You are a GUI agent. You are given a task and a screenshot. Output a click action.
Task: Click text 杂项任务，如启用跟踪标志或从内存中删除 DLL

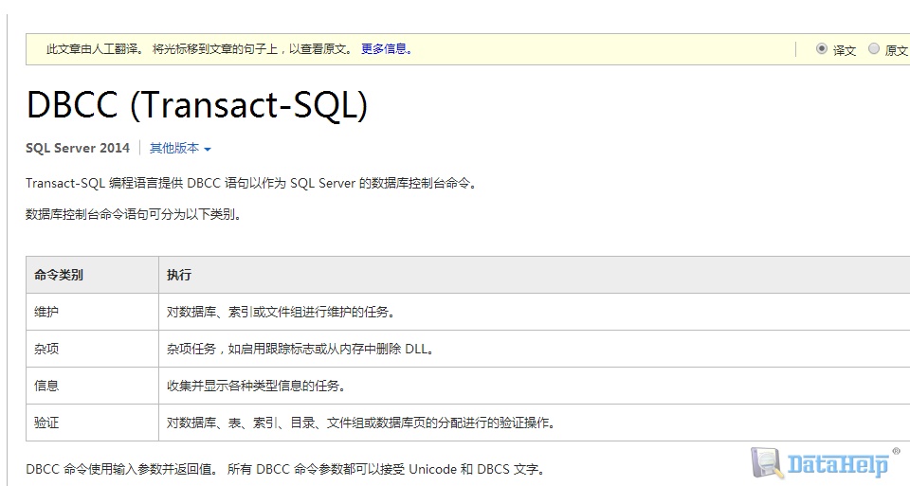pos(300,350)
